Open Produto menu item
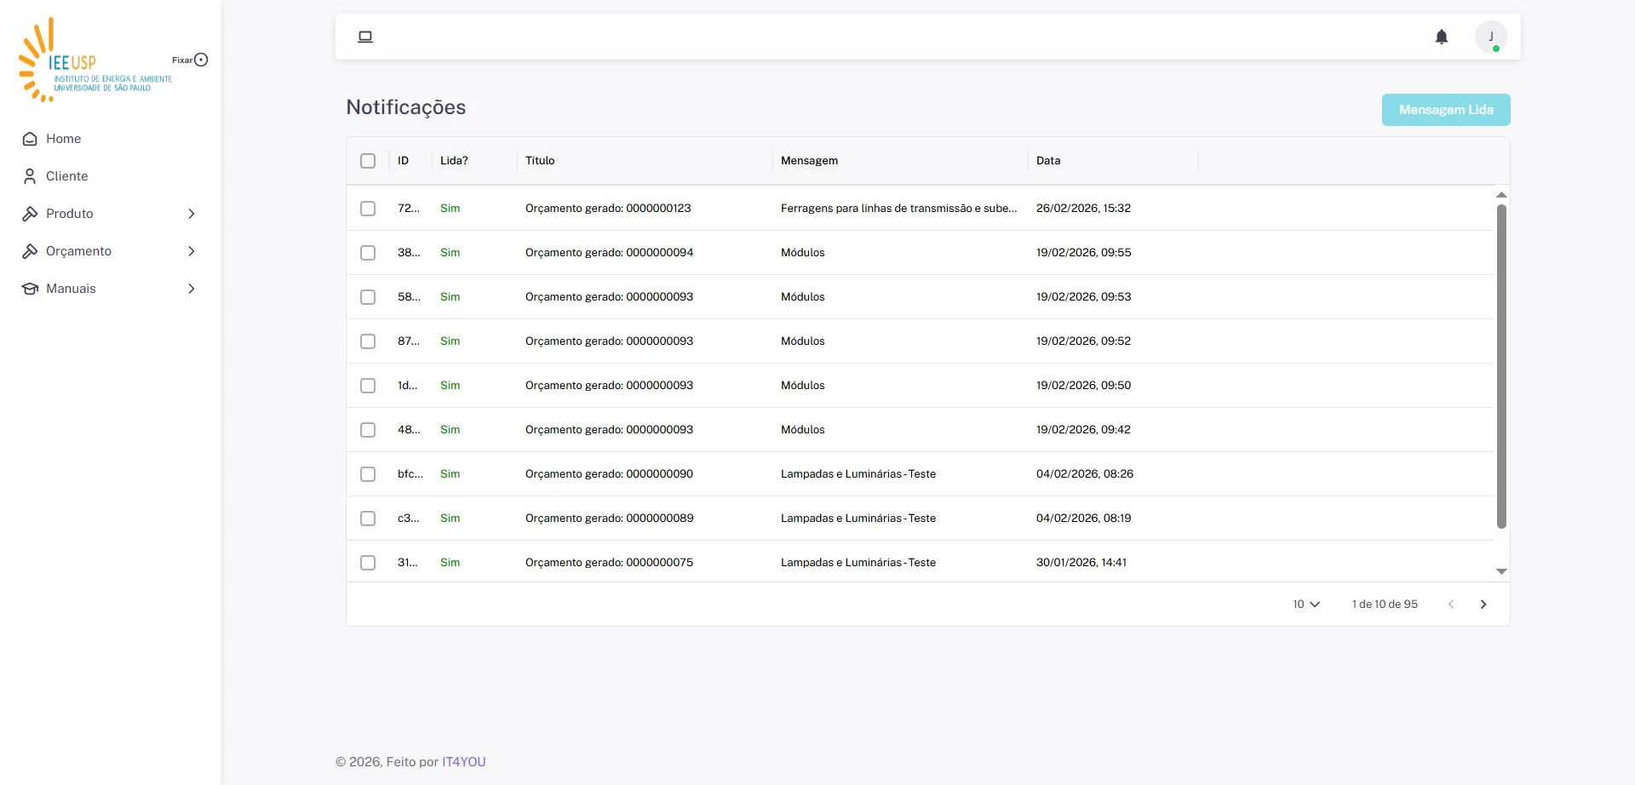Viewport: 1635px width, 785px height. tap(111, 214)
